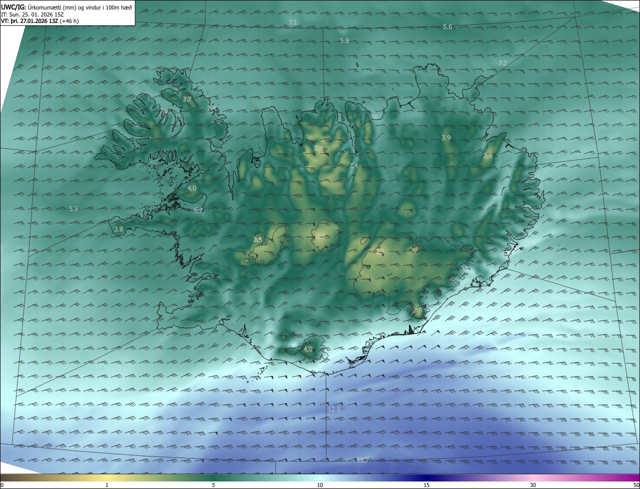Screen dimensions: 640x489
Task: Click the 3.9 value label
Action: pyautogui.click(x=446, y=137)
